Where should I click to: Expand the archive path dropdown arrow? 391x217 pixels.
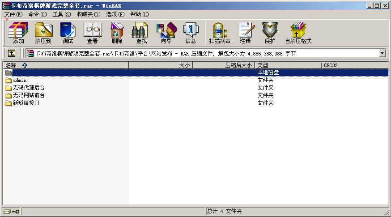[x=382, y=53]
